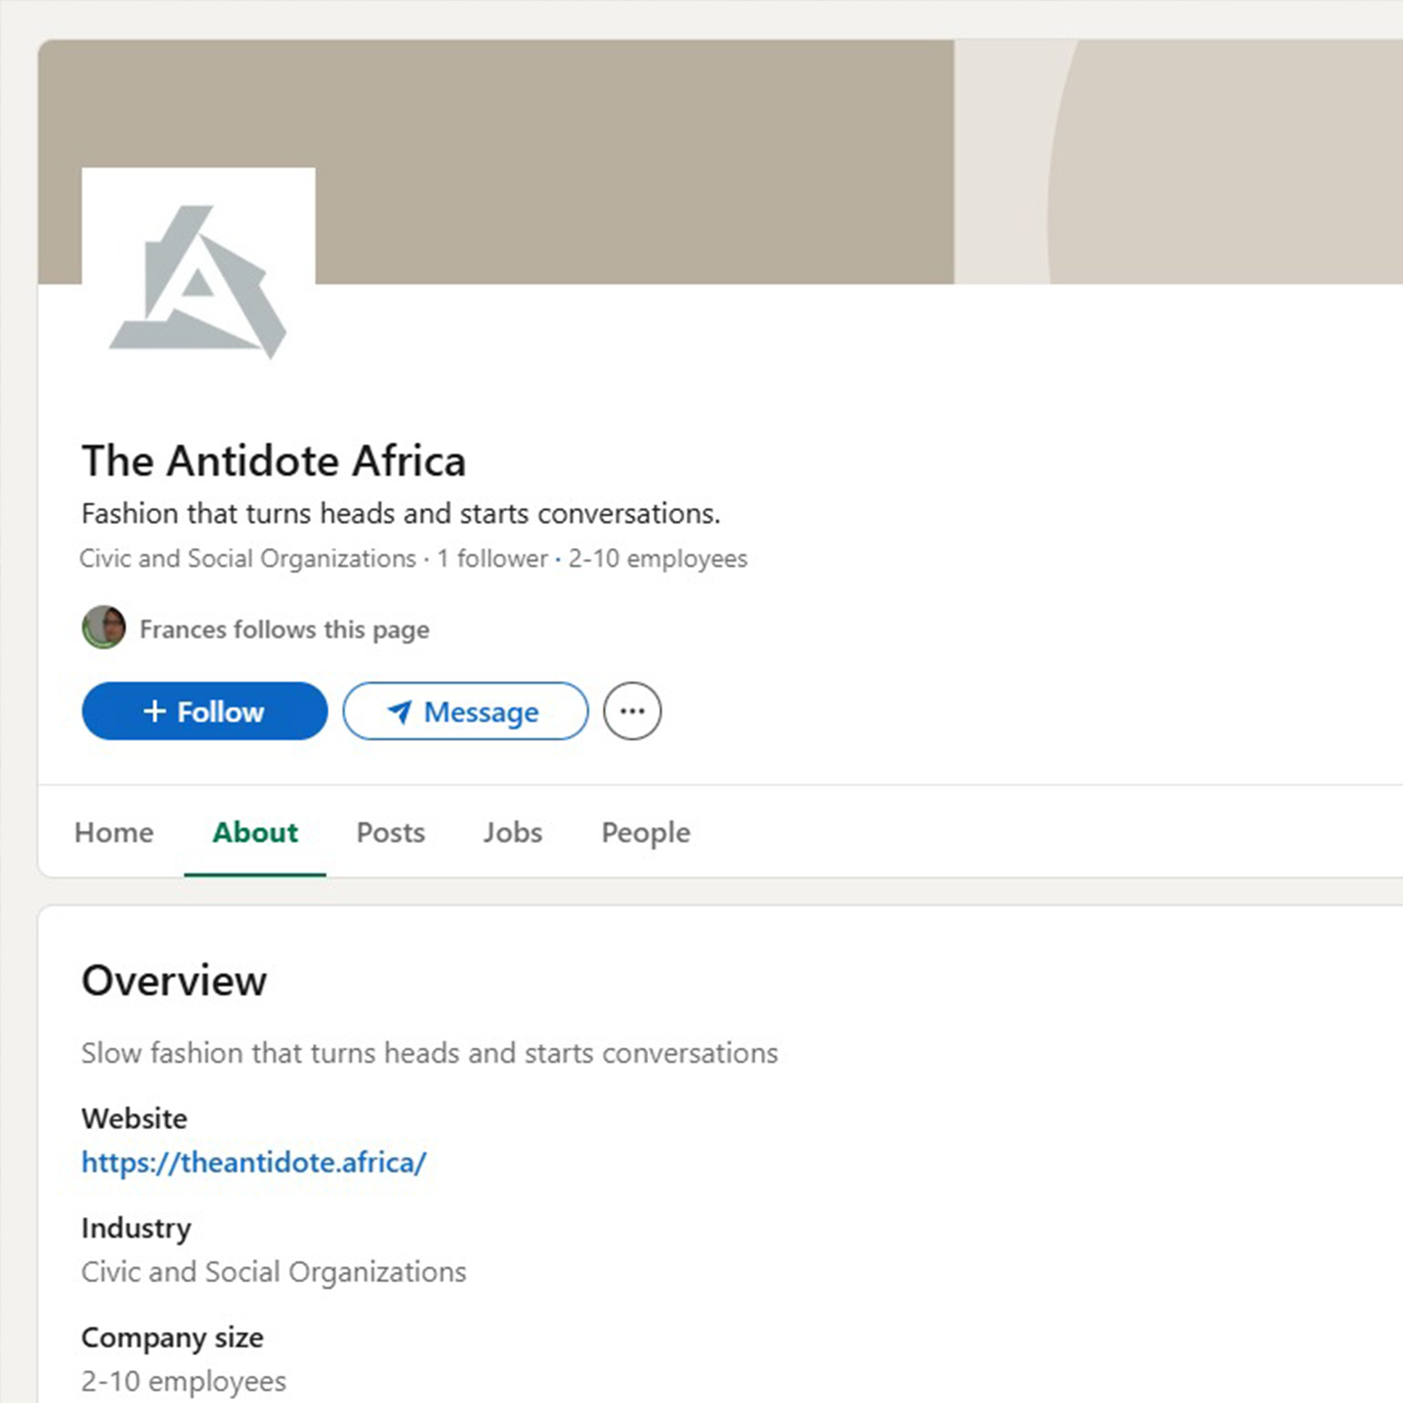Click the 1 follower link
The image size is (1403, 1403).
pos(492,558)
